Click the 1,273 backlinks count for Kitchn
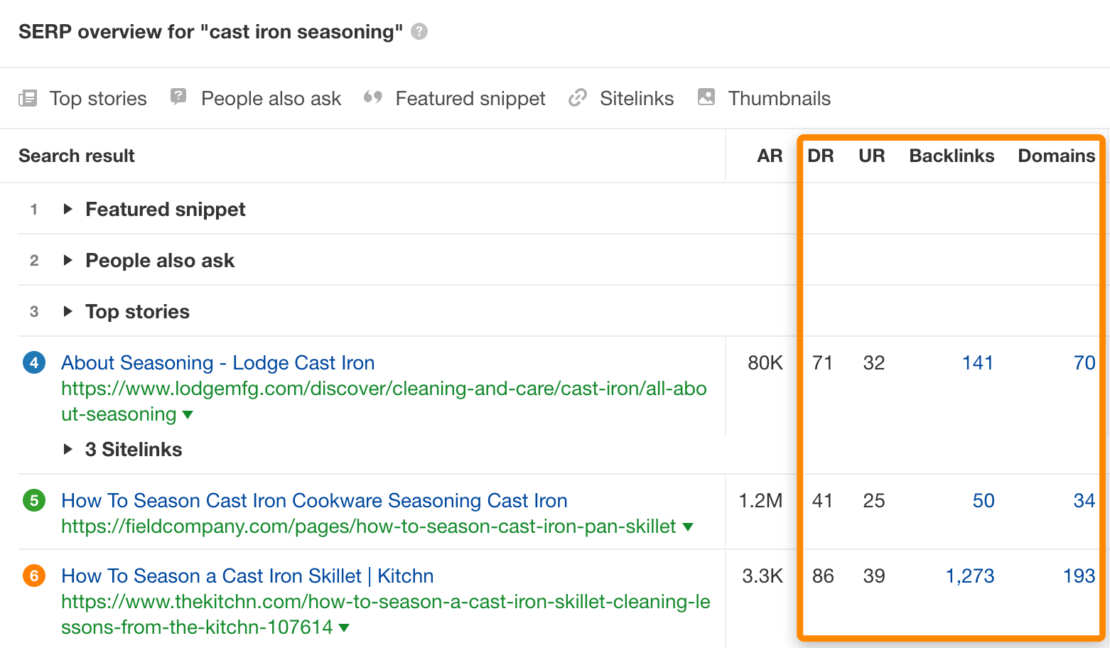Viewport: 1110px width, 648px height. pos(971,576)
